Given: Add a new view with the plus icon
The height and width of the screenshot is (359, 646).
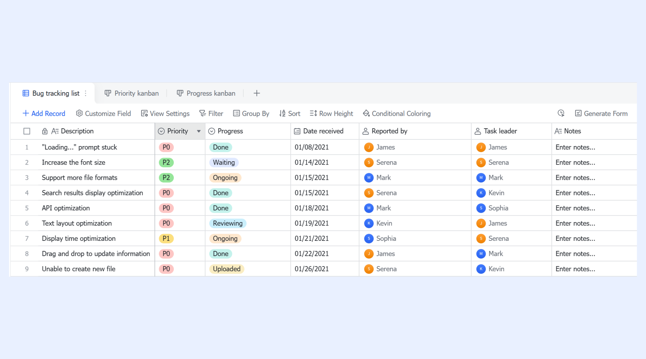Looking at the screenshot, I should (x=257, y=93).
